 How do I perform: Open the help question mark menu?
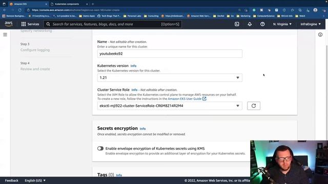262,24
